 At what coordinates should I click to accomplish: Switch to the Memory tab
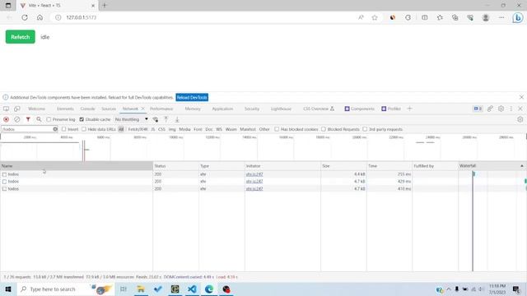193,109
